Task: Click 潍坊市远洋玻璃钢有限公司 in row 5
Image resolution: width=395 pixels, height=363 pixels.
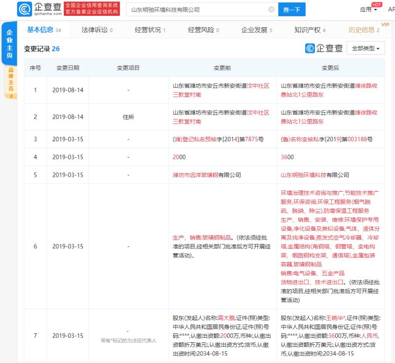Action: point(207,175)
